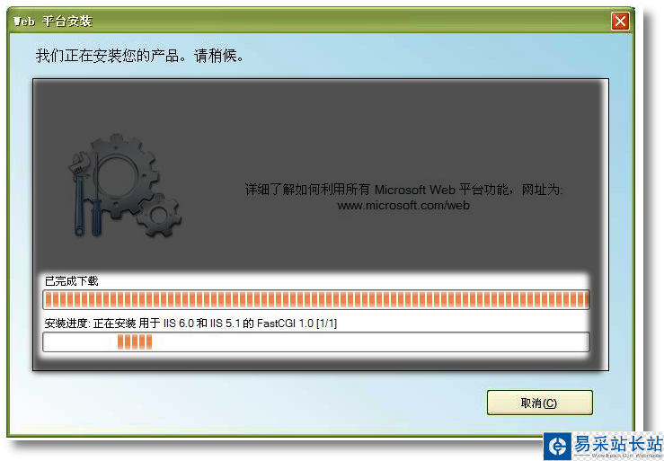
Task: Click the 取消(C) cancel button
Action: [539, 403]
